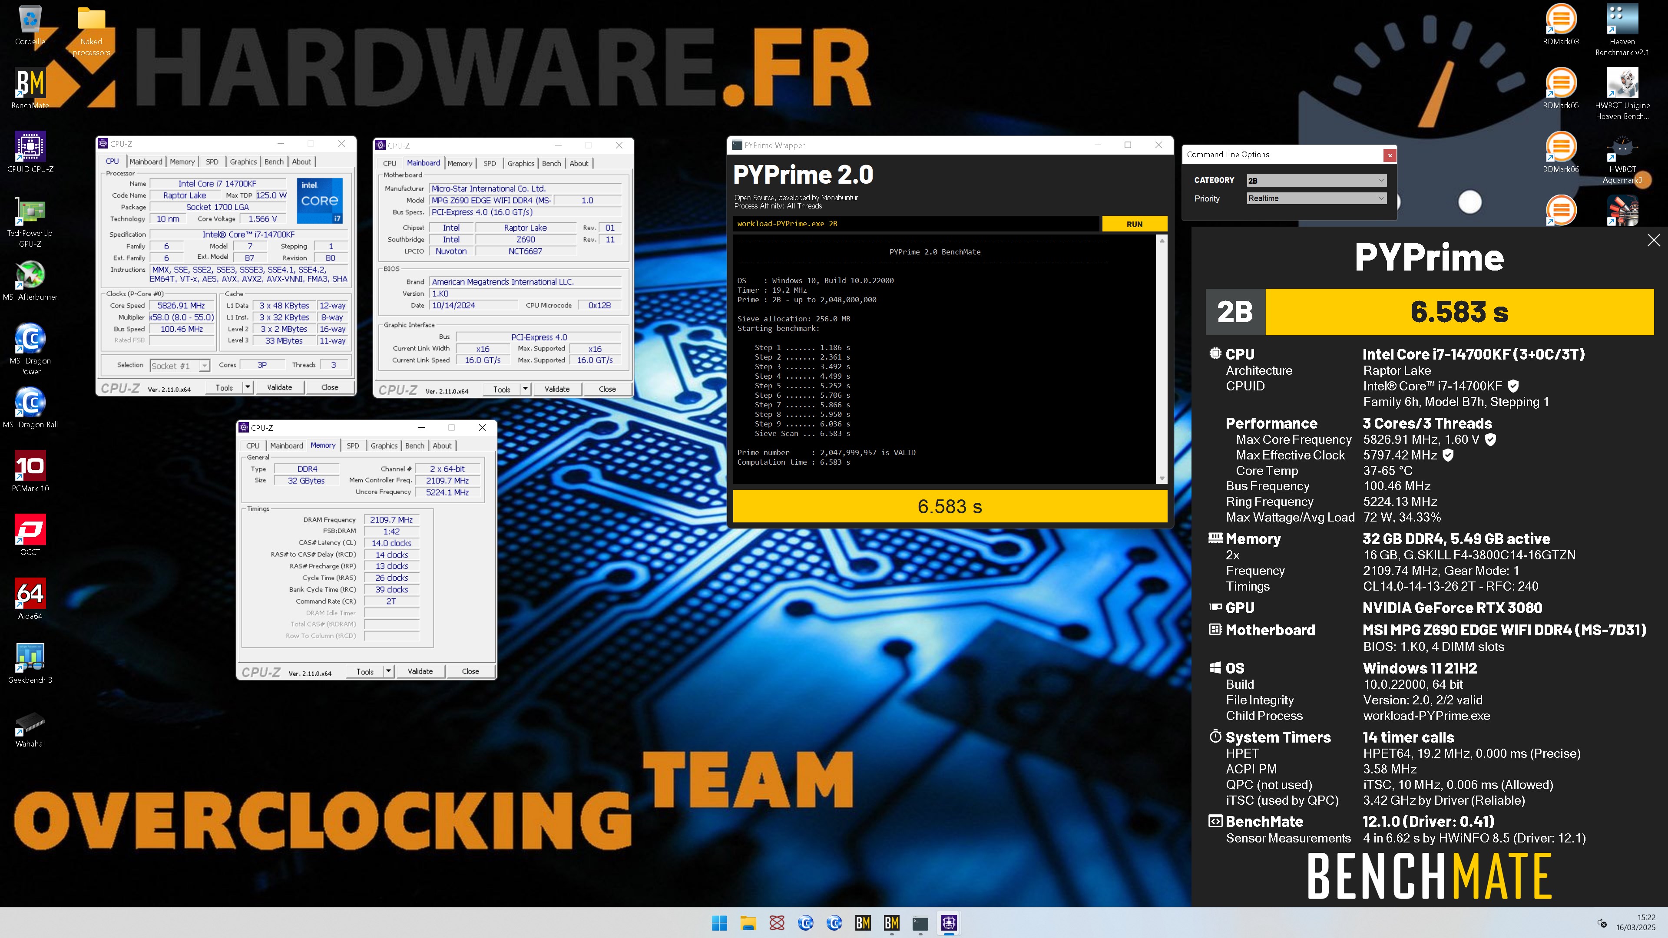The height and width of the screenshot is (938, 1668).
Task: Open the Naked processors folder
Action: (91, 31)
